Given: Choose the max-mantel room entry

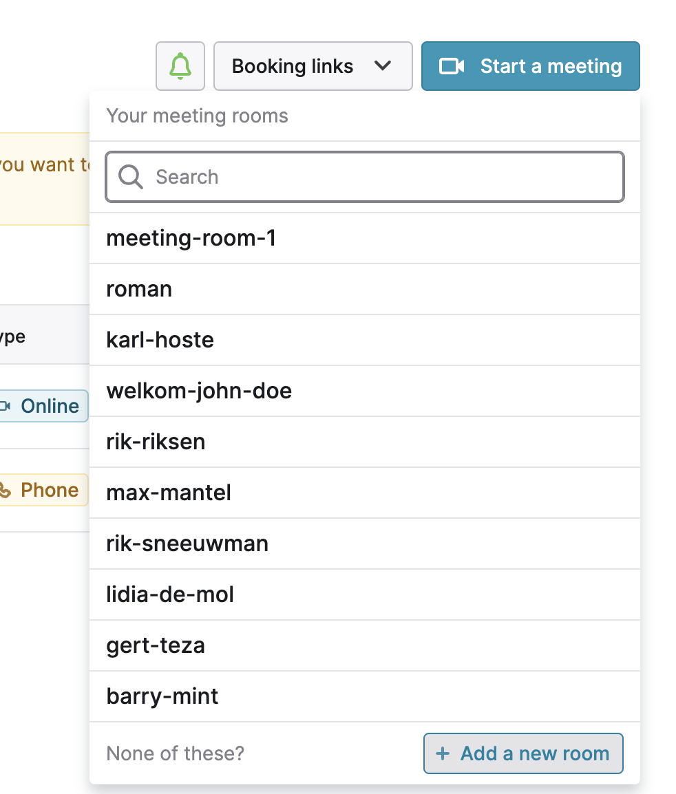Looking at the screenshot, I should coord(365,493).
